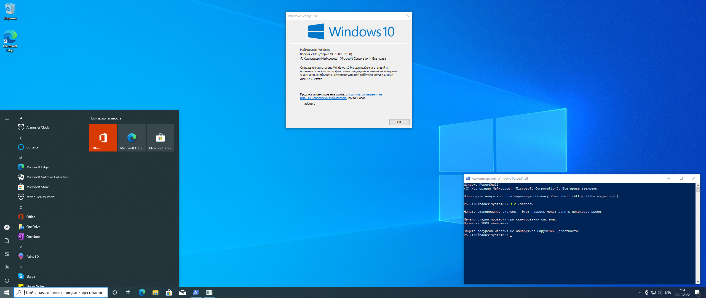Click OK in Windows info dialog
This screenshot has width=706, height=298.
pos(399,122)
